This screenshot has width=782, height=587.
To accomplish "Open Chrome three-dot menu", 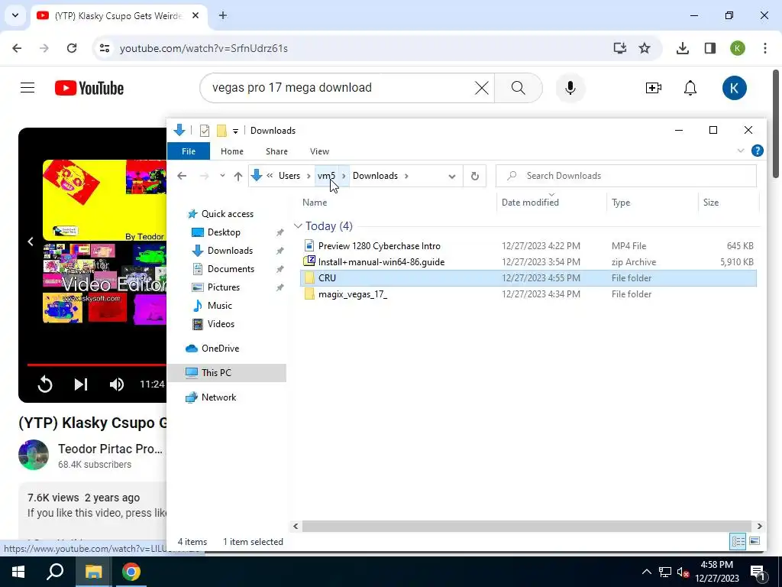I will [765, 48].
